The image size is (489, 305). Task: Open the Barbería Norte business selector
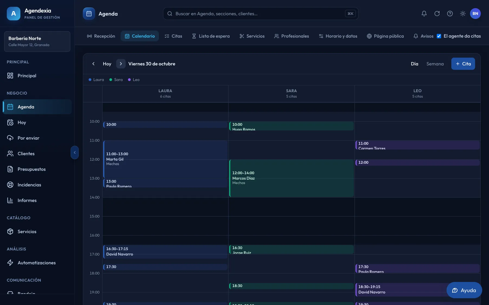coord(37,41)
